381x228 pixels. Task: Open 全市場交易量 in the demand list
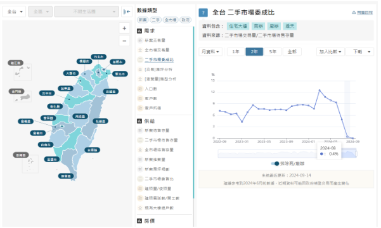157,50
